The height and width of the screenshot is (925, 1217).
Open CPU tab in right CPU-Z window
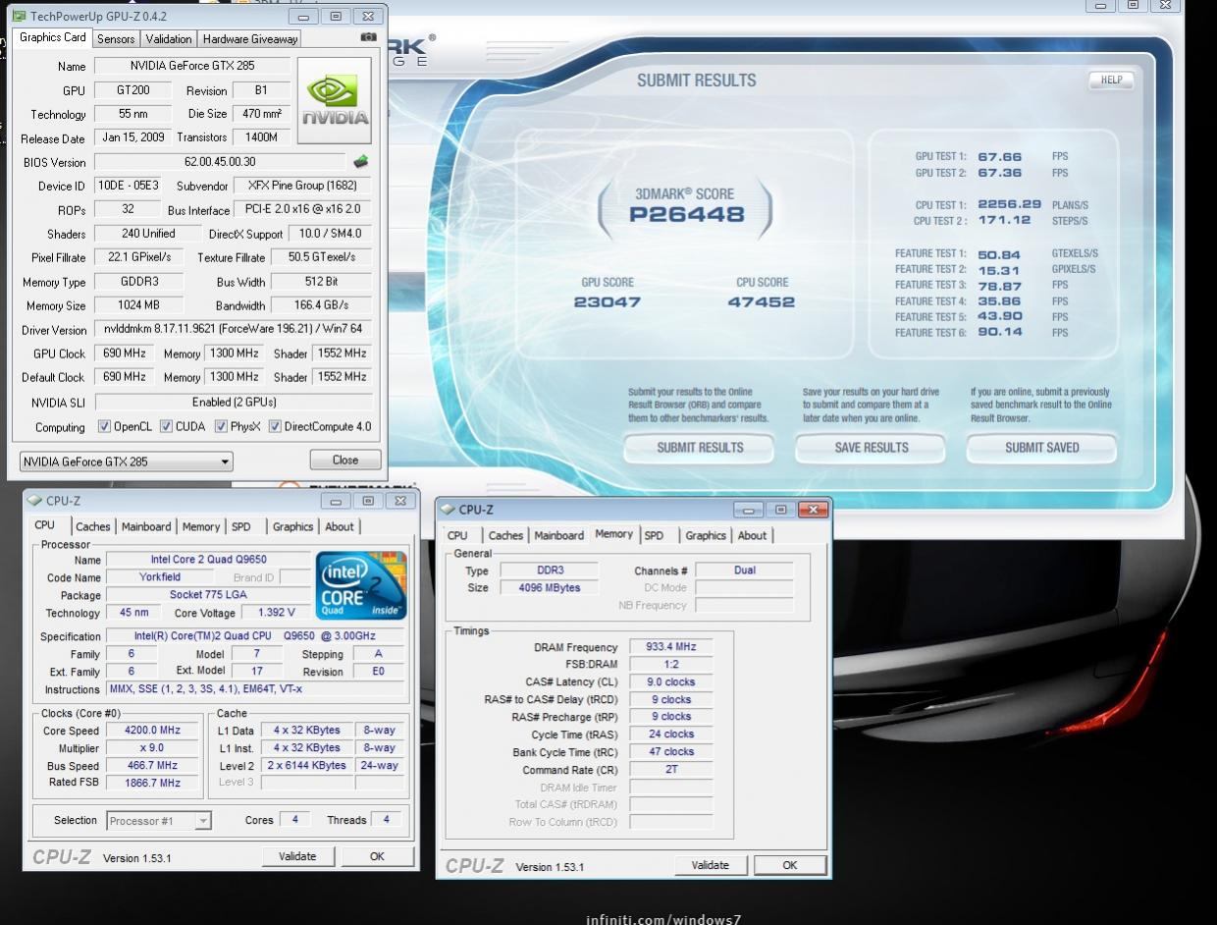pyautogui.click(x=457, y=536)
